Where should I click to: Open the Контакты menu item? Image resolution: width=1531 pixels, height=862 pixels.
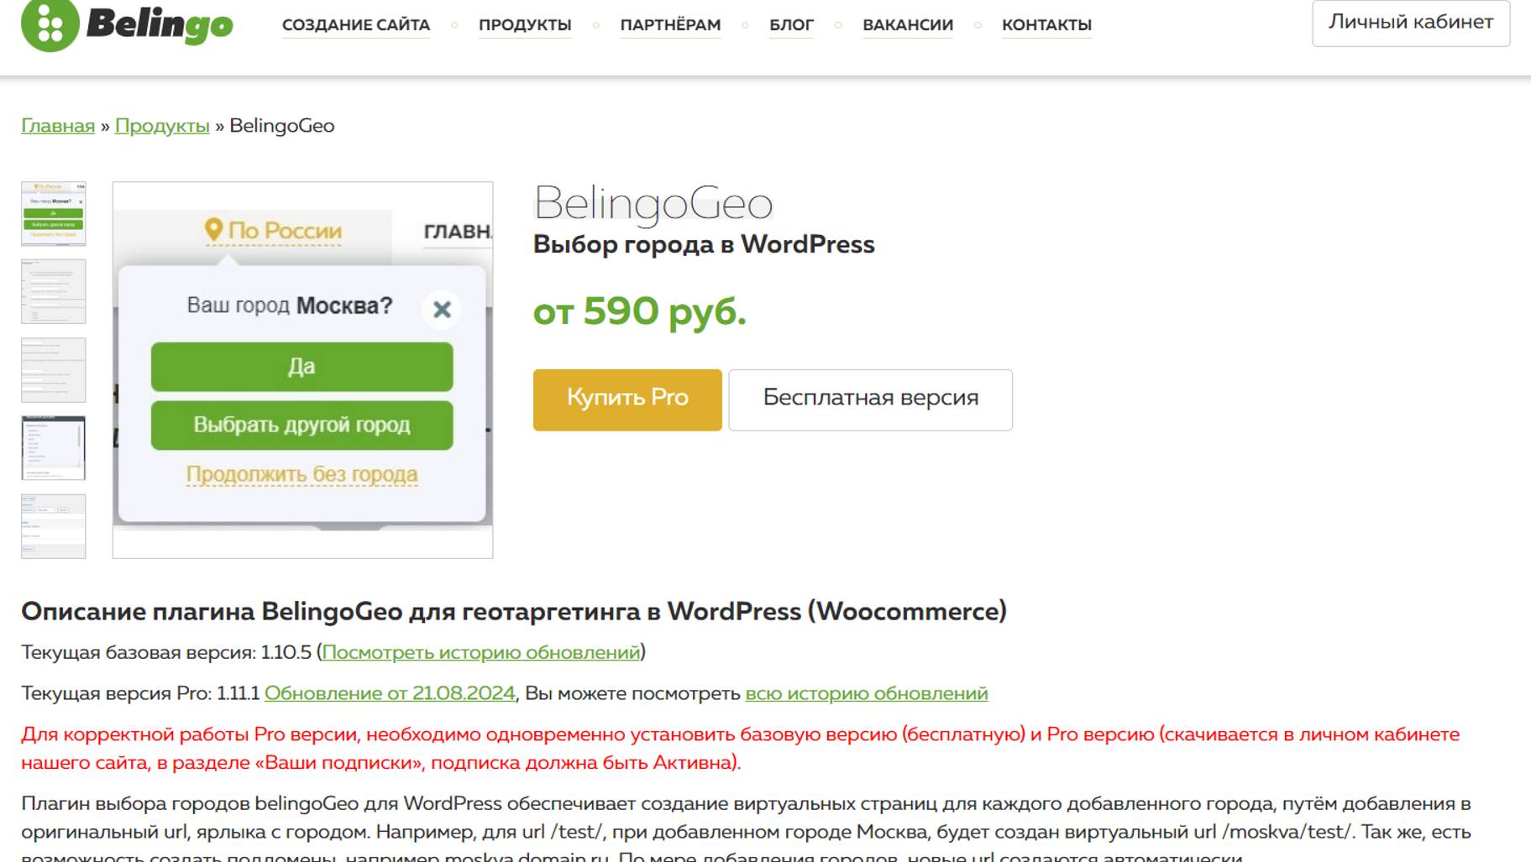pyautogui.click(x=1046, y=25)
